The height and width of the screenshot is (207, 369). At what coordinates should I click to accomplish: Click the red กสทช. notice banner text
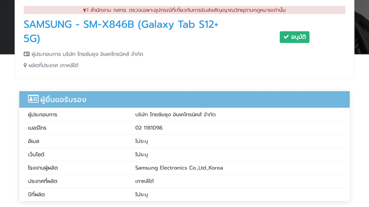pyautogui.click(x=188, y=10)
